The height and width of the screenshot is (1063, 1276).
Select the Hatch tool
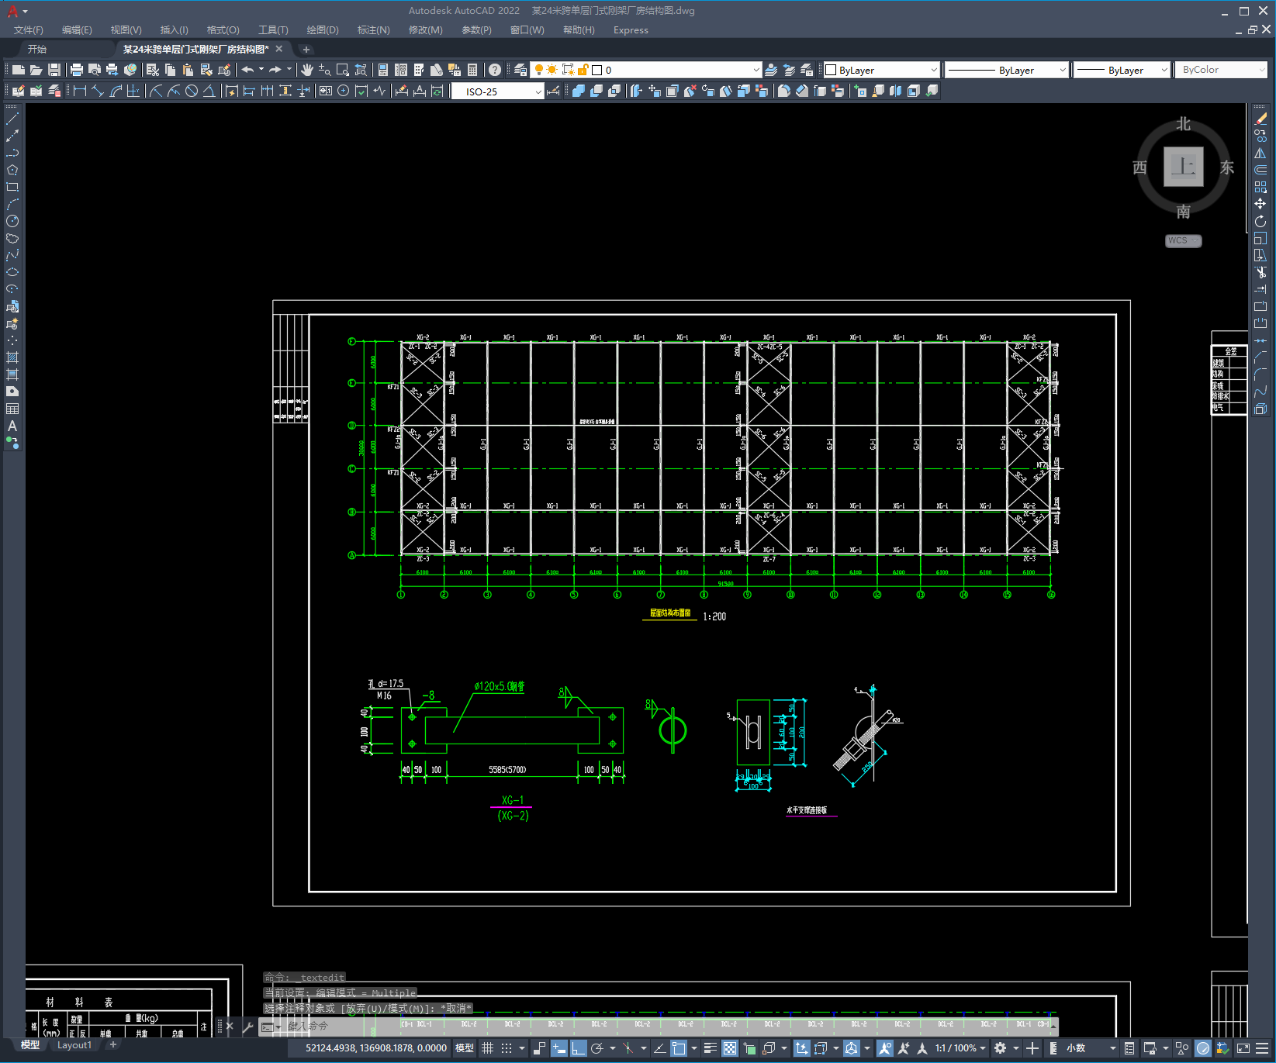12,357
